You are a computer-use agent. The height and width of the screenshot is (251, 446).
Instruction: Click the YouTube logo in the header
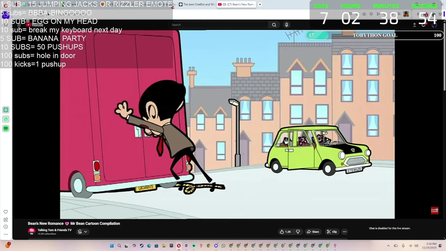click(x=35, y=25)
